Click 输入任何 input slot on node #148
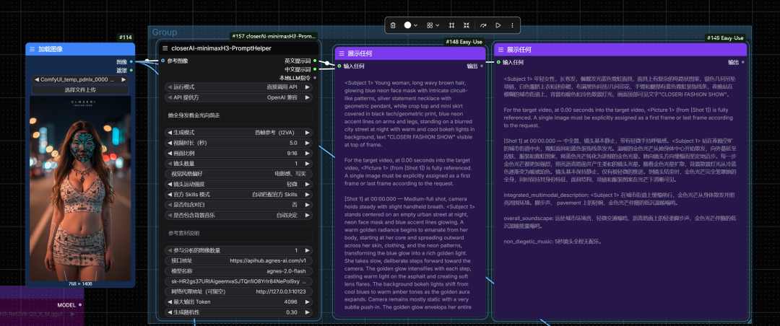 [339, 66]
